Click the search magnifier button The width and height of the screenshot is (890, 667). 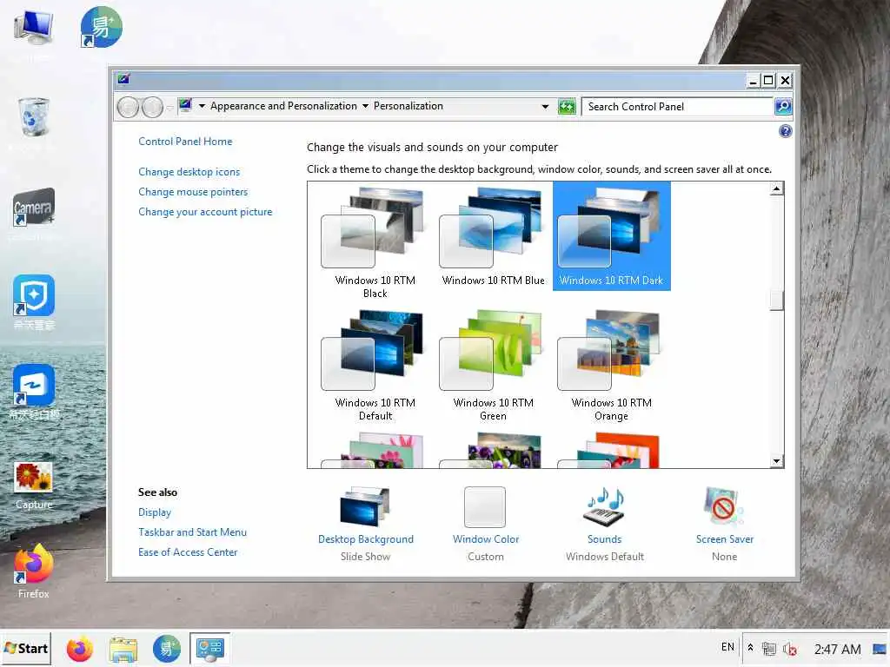click(783, 107)
